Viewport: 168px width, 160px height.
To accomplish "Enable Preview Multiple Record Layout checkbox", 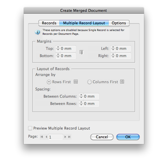I will pos(30,128).
